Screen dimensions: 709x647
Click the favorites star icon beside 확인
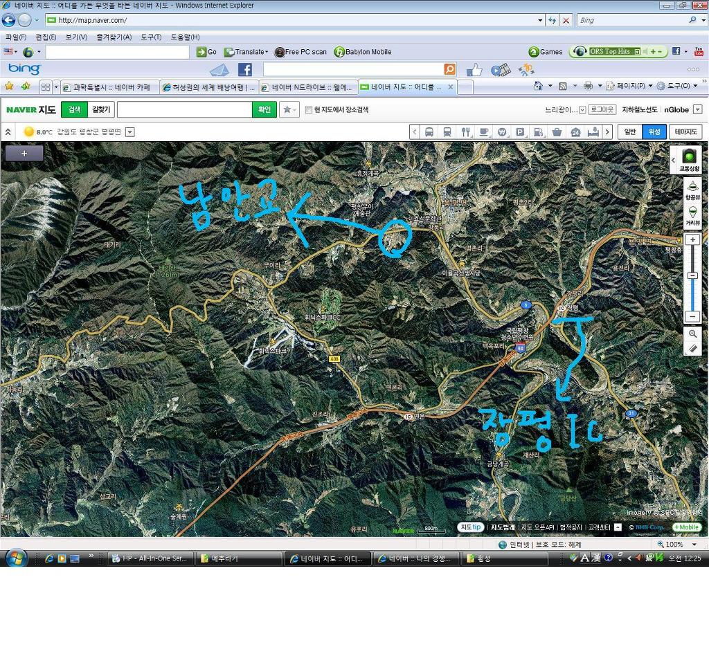(x=287, y=110)
